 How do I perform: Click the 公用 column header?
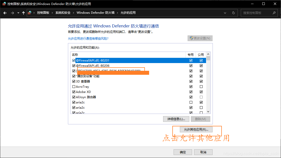pyautogui.click(x=201, y=55)
